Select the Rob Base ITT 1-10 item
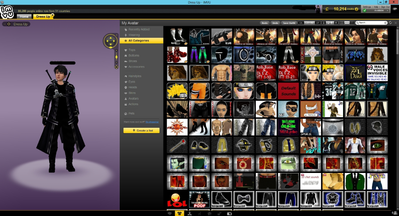Viewport: 399px width, 216px height. [266, 73]
